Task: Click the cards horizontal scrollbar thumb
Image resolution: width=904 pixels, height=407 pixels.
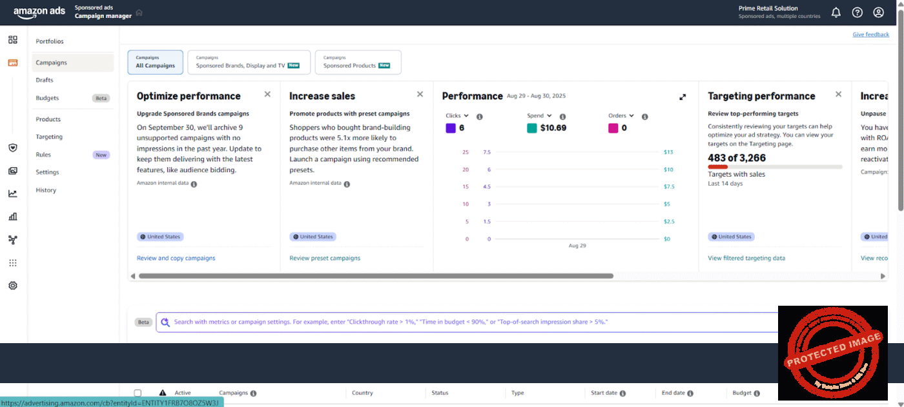Action: coord(376,276)
